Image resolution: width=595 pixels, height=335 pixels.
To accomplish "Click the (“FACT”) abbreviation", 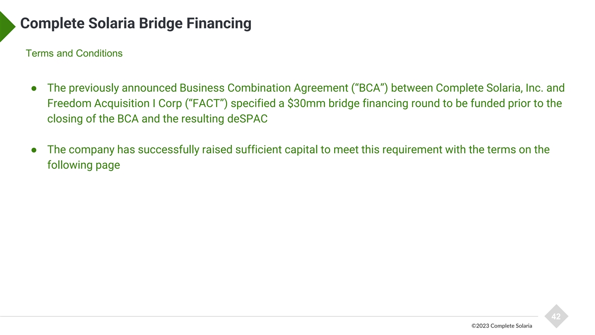I will tap(206, 104).
